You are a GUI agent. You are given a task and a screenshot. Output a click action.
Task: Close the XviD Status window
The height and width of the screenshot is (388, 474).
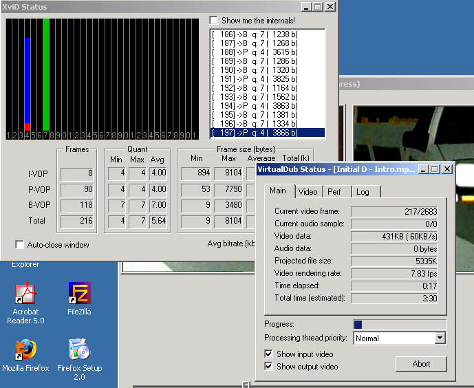click(x=330, y=7)
